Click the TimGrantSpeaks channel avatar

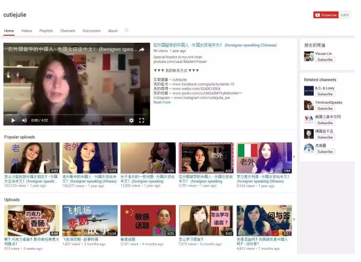coord(309,105)
